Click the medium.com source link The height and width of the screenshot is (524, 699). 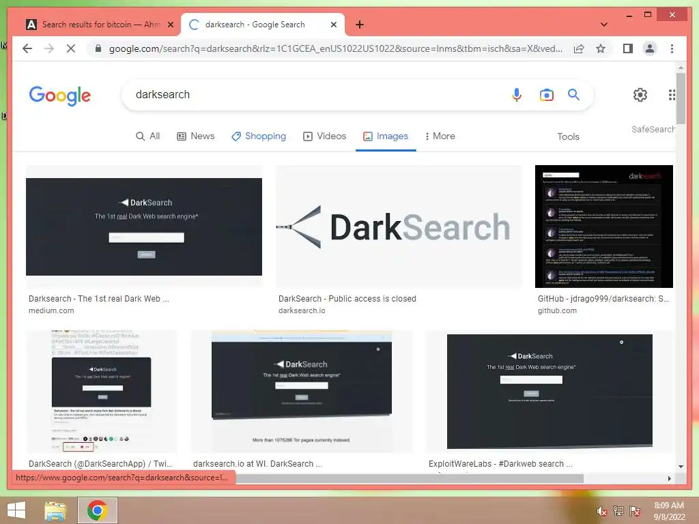click(x=51, y=310)
